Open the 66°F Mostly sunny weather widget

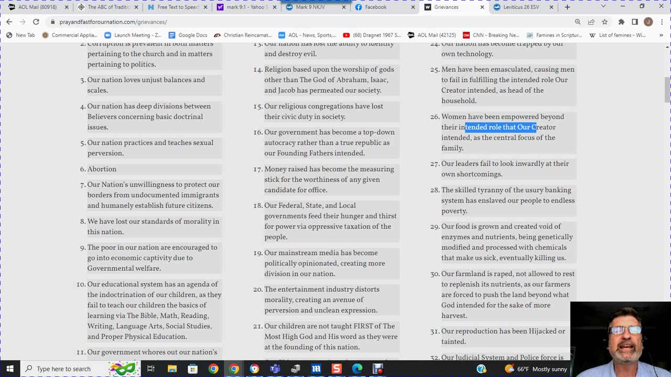(536, 369)
